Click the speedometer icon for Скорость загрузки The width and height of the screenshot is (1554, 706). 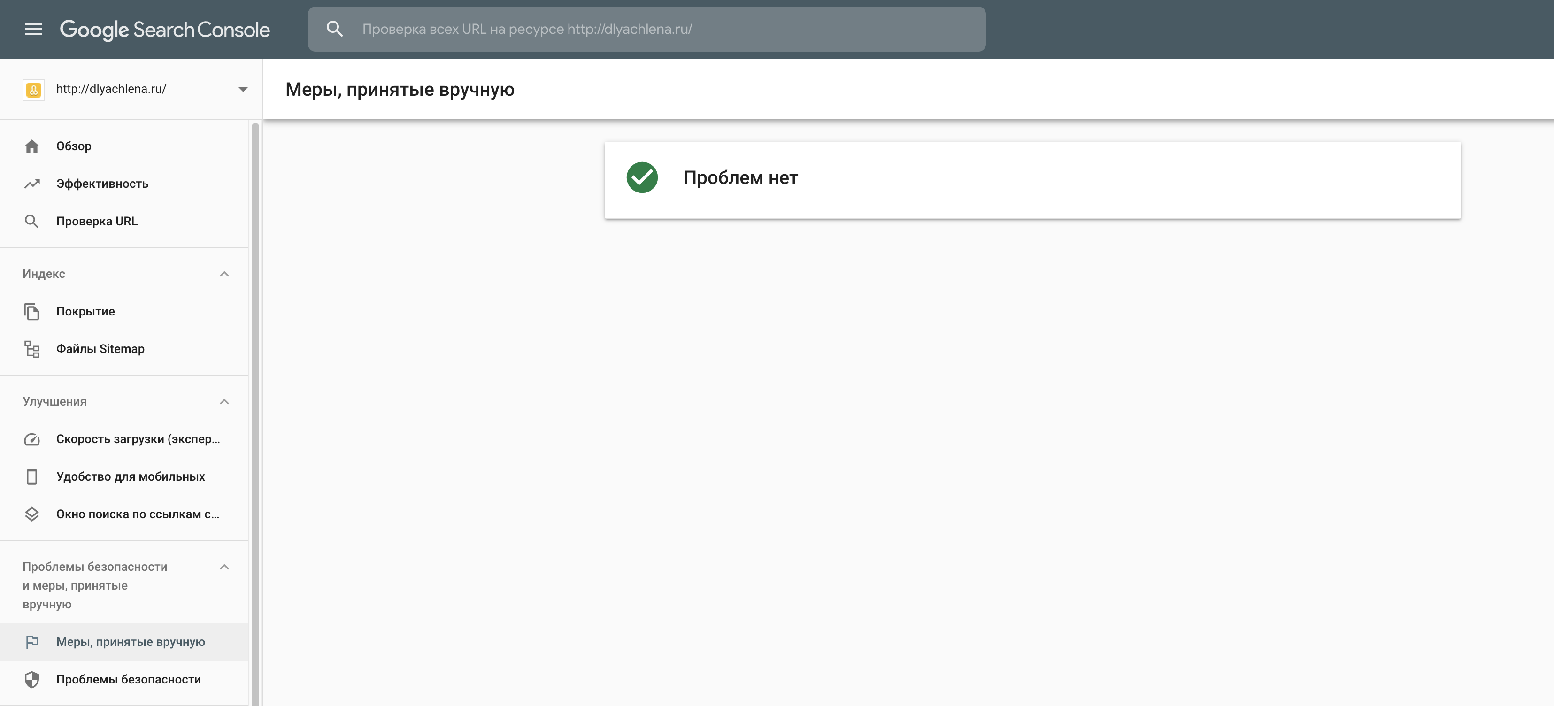32,439
